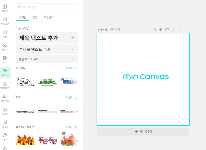Click the plus icon beside 부제목 텍스트 추가
Screen dimensions: 206x150
73,49
